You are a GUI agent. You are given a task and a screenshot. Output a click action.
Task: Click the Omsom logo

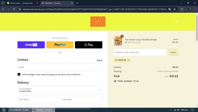(98, 22)
